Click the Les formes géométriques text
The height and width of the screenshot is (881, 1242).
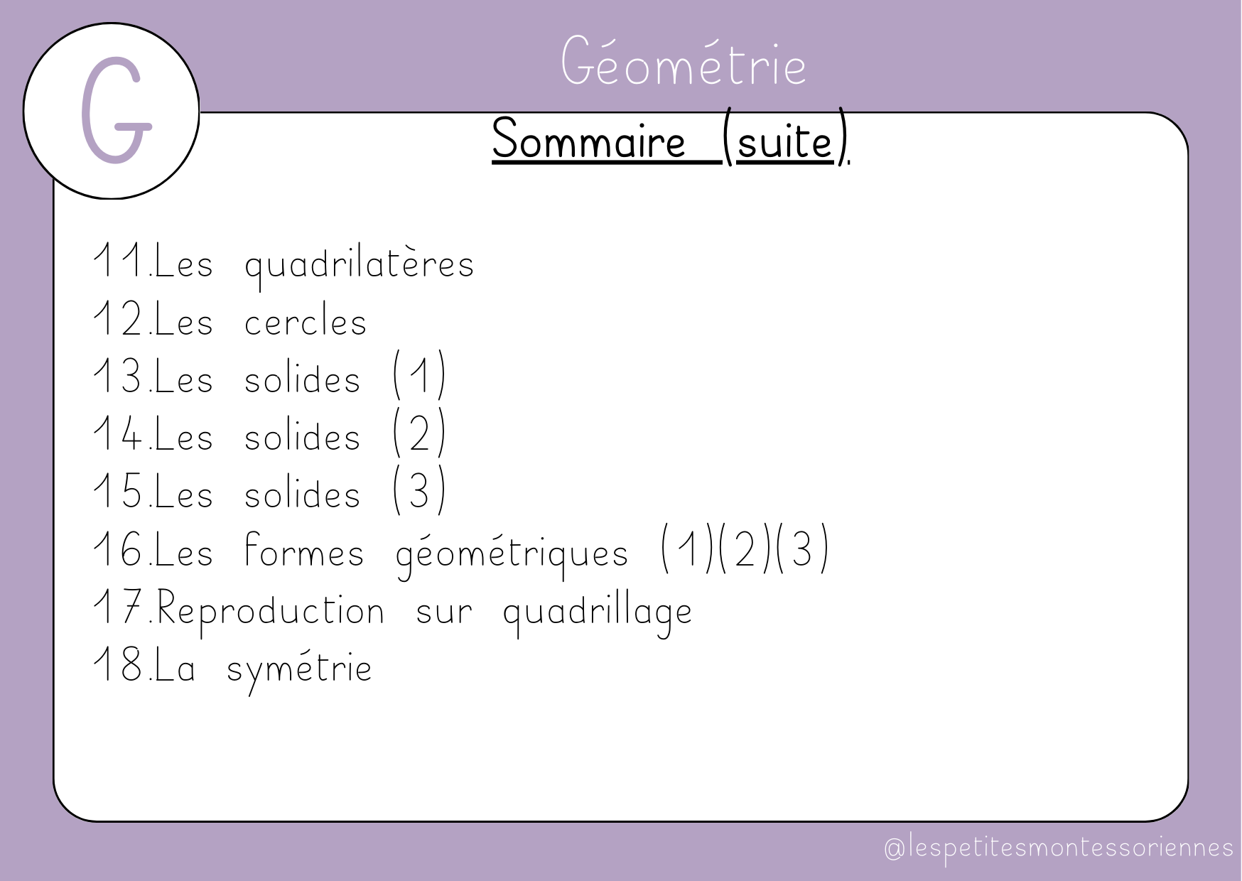click(x=391, y=553)
